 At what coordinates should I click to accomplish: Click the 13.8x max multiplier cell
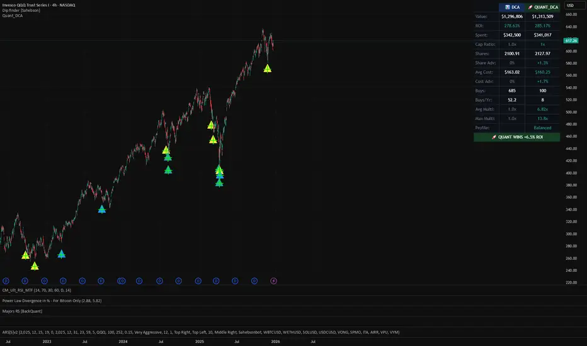tap(542, 118)
